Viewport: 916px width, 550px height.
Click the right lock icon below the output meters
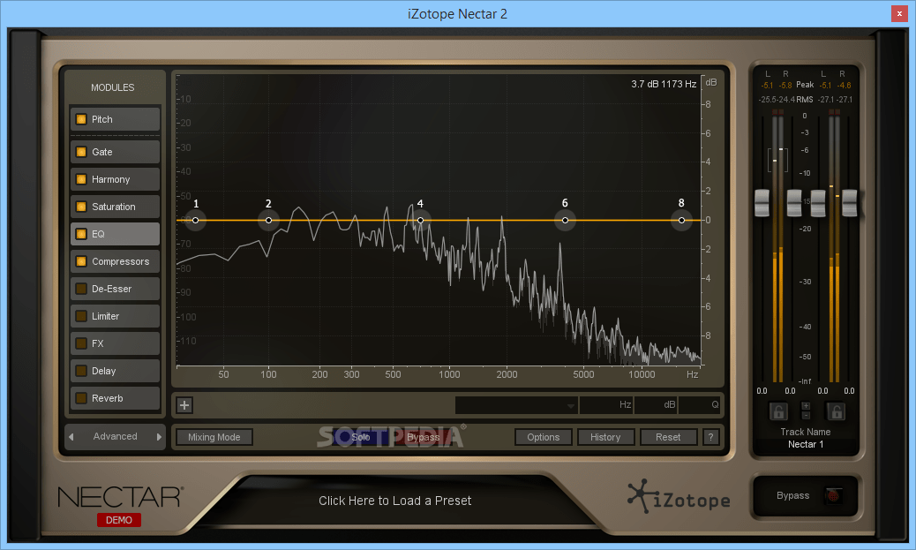836,411
